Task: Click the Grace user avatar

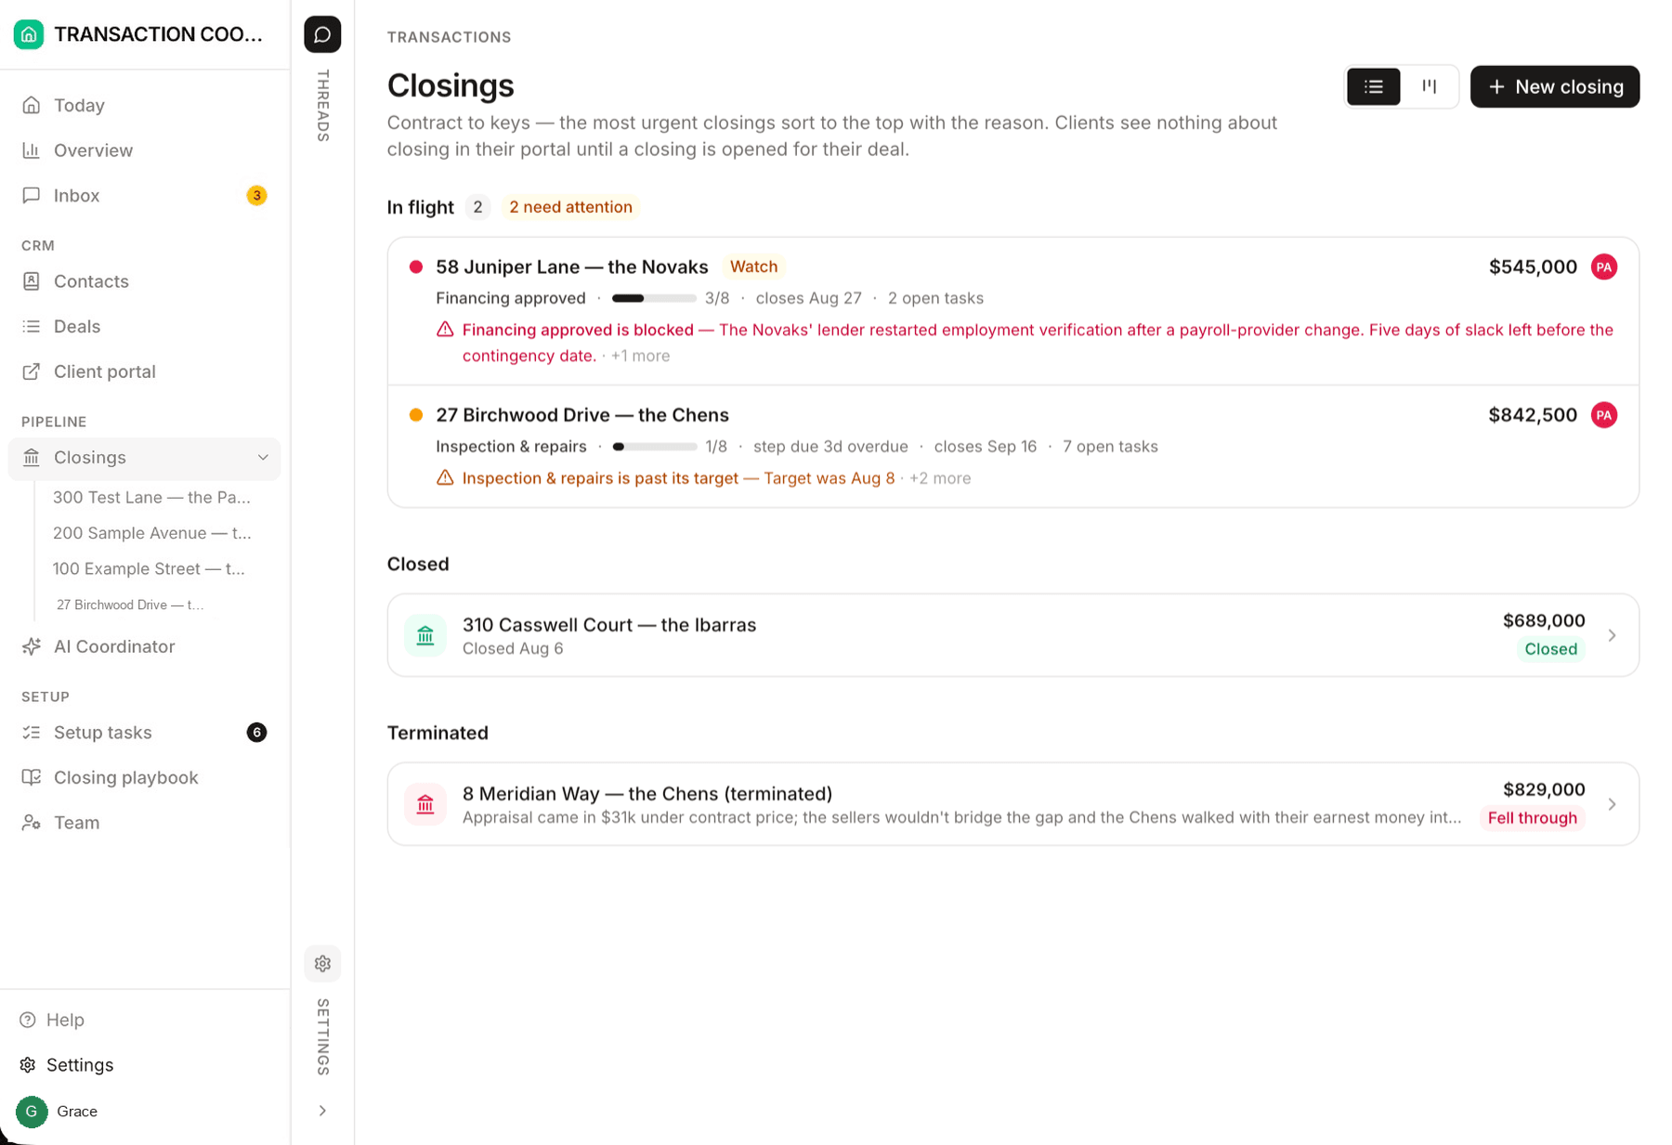Action: pyautogui.click(x=32, y=1112)
